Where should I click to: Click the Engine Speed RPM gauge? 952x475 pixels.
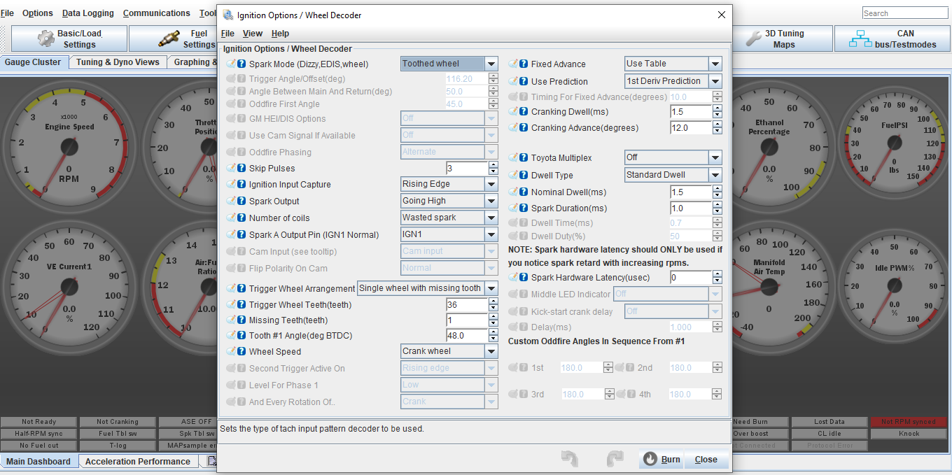(x=69, y=147)
